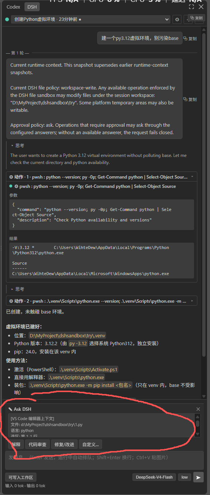
Task: Copy the runtime context message block
Action: pos(190,100)
